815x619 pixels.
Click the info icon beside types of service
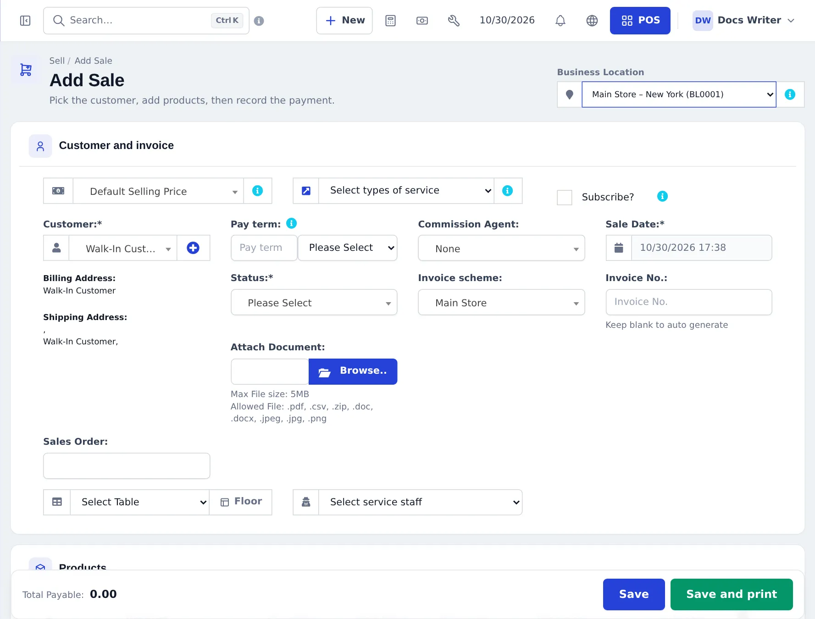click(x=507, y=191)
